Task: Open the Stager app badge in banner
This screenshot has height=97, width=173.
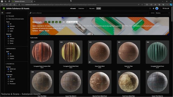Action: point(56,22)
